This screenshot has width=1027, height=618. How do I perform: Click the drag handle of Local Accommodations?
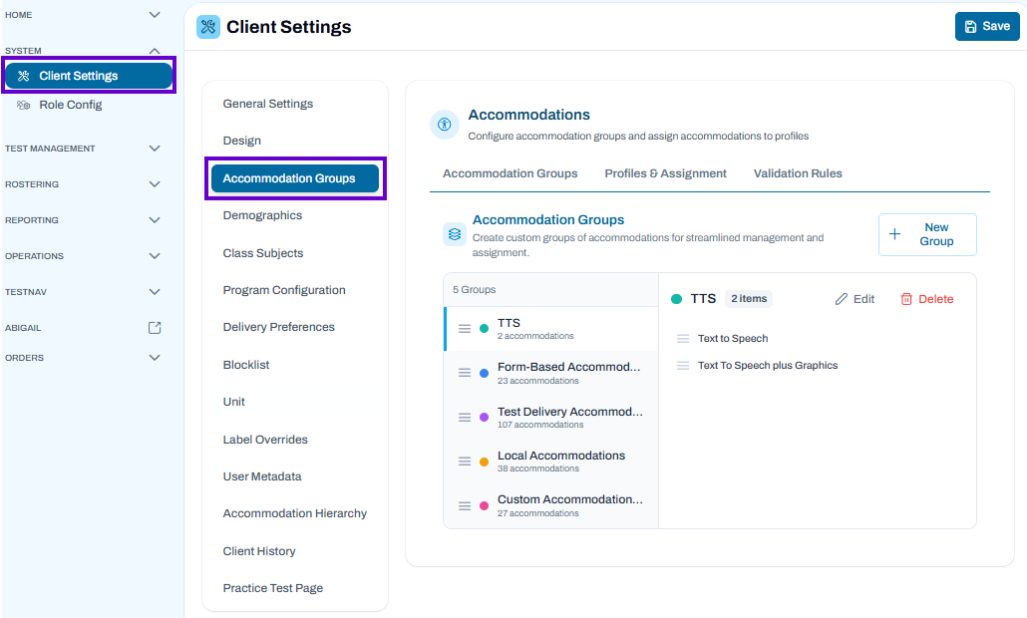[x=465, y=462]
